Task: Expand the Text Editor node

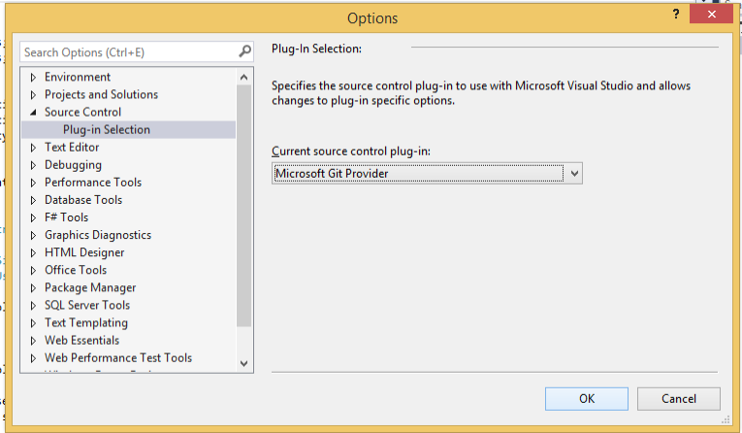Action: tap(34, 148)
